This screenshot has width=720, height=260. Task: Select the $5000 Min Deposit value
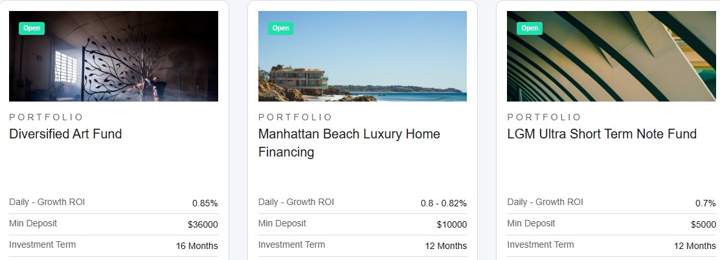tap(703, 224)
